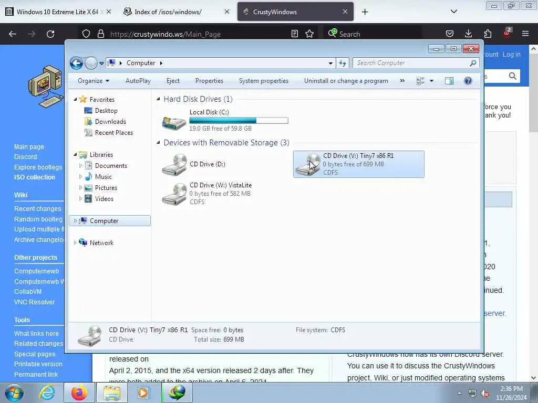Collapse Devices with Removable Storage group
This screenshot has width=538, height=403.
[x=158, y=143]
